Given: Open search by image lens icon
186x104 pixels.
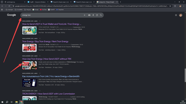Looking at the screenshot, I should (x=97, y=15).
